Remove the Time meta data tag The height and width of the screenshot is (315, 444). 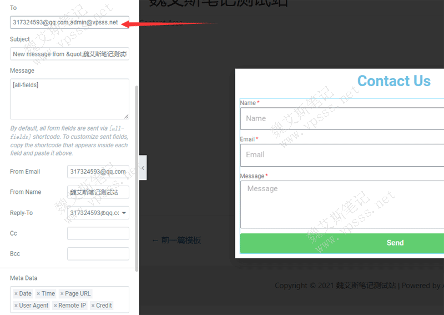(38, 294)
